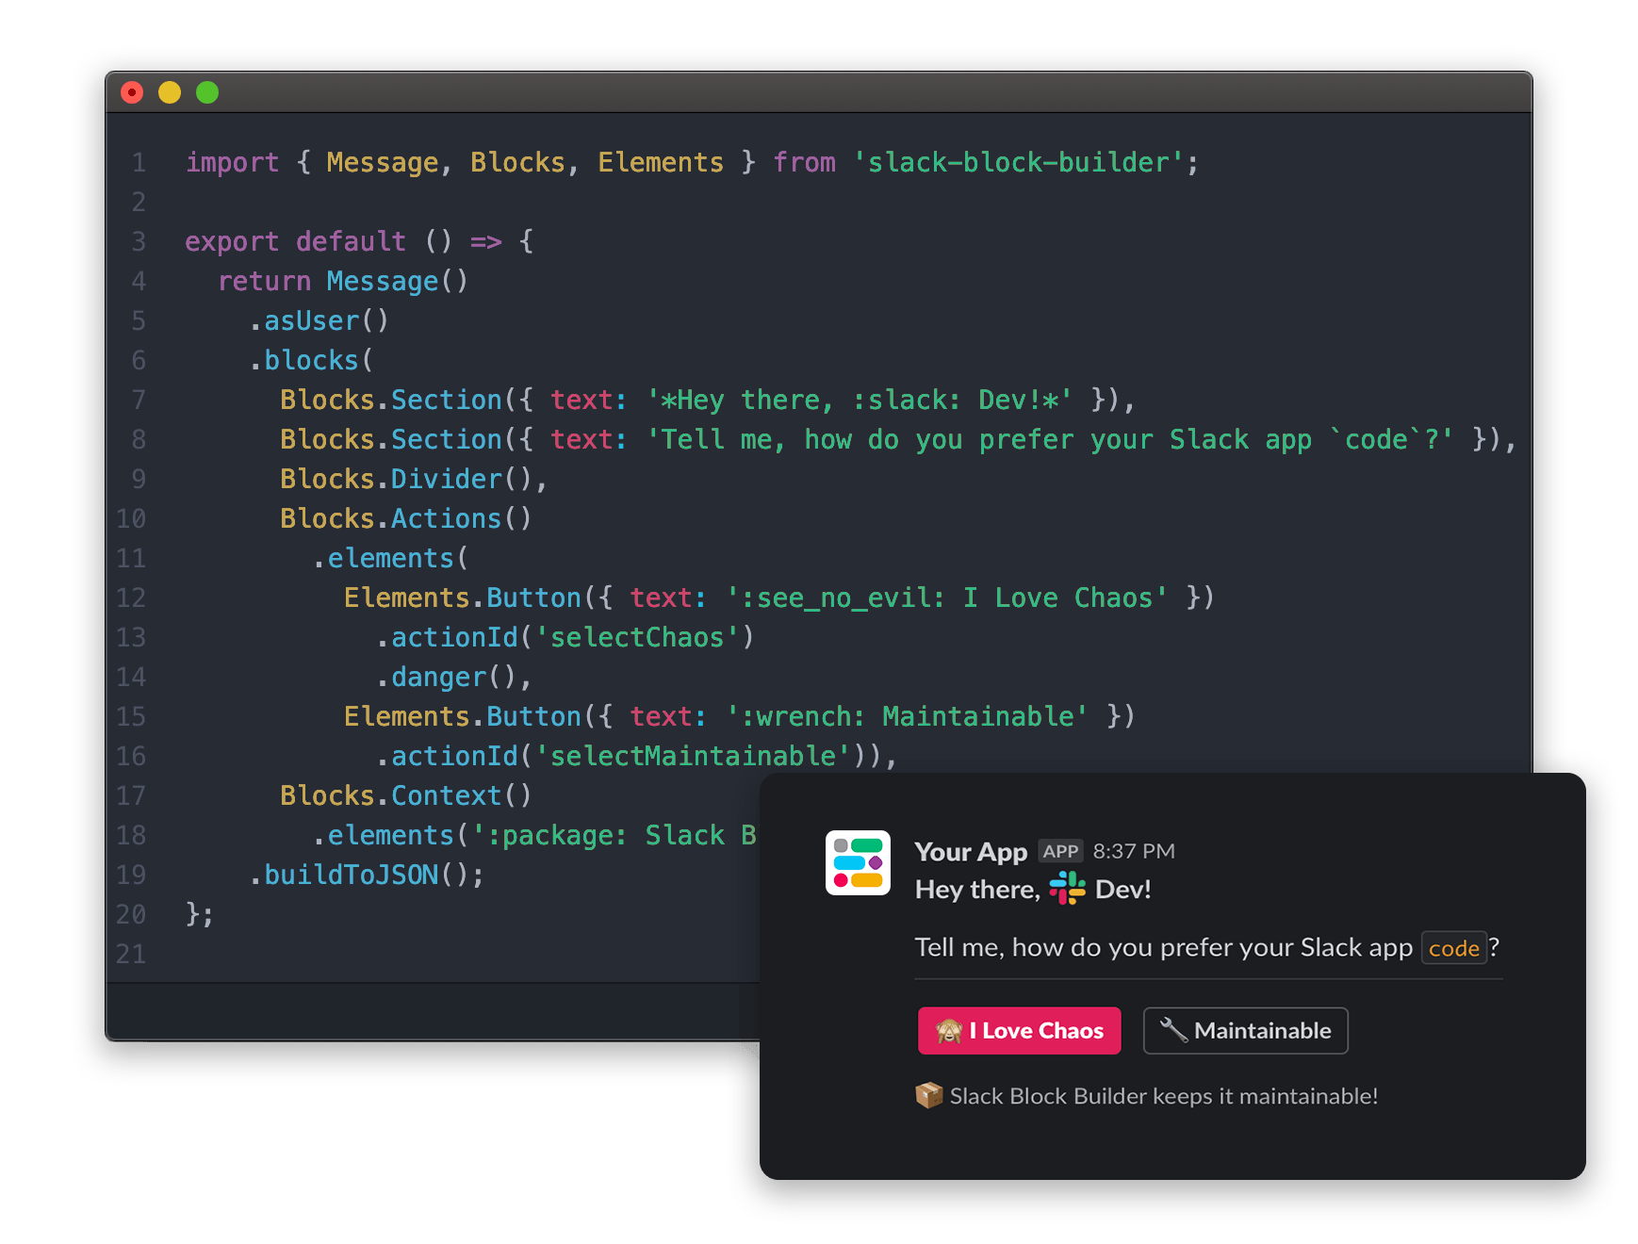Click the package emoji in context line
The image size is (1638, 1244).
pyautogui.click(x=929, y=1095)
